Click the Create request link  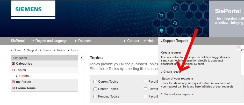173,72
